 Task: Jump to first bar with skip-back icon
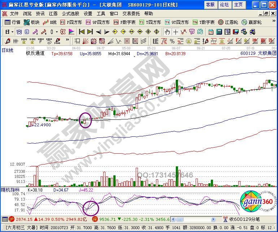82,31
